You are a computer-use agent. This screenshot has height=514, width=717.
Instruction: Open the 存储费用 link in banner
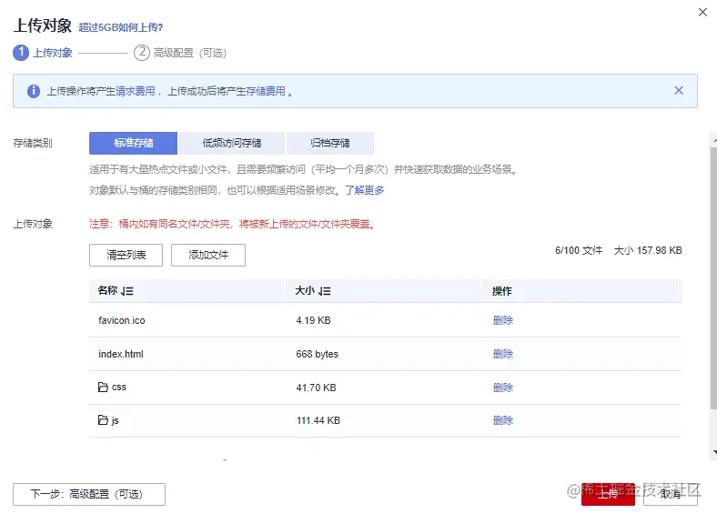click(x=266, y=91)
